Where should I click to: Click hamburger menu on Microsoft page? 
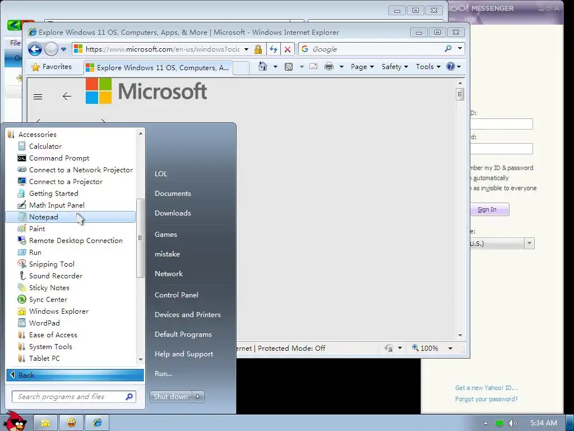click(x=38, y=97)
